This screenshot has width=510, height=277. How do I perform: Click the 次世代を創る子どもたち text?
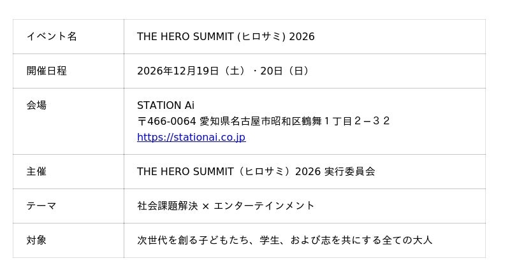pos(193,241)
